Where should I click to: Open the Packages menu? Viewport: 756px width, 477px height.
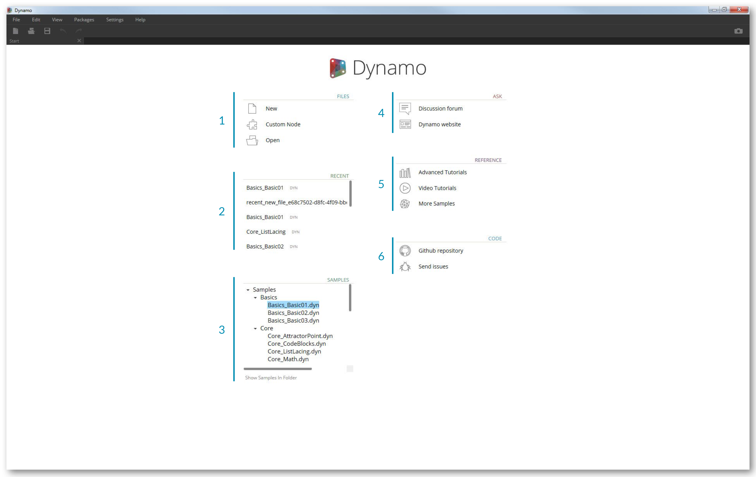83,19
